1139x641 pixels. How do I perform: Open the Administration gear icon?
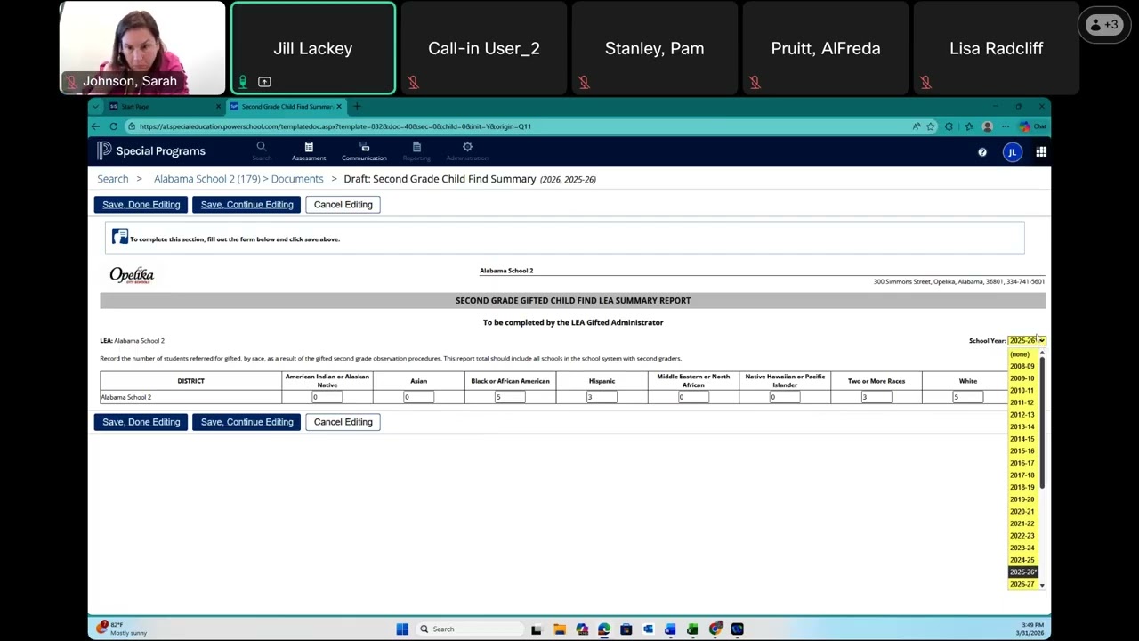[x=467, y=150]
